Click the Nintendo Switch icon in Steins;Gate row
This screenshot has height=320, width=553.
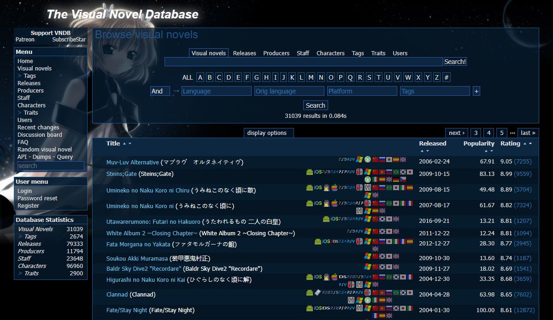[359, 172]
